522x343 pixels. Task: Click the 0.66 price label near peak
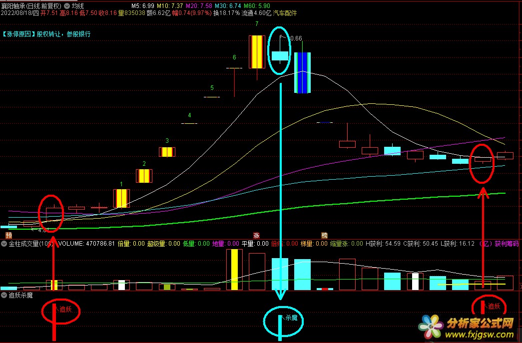coord(296,38)
